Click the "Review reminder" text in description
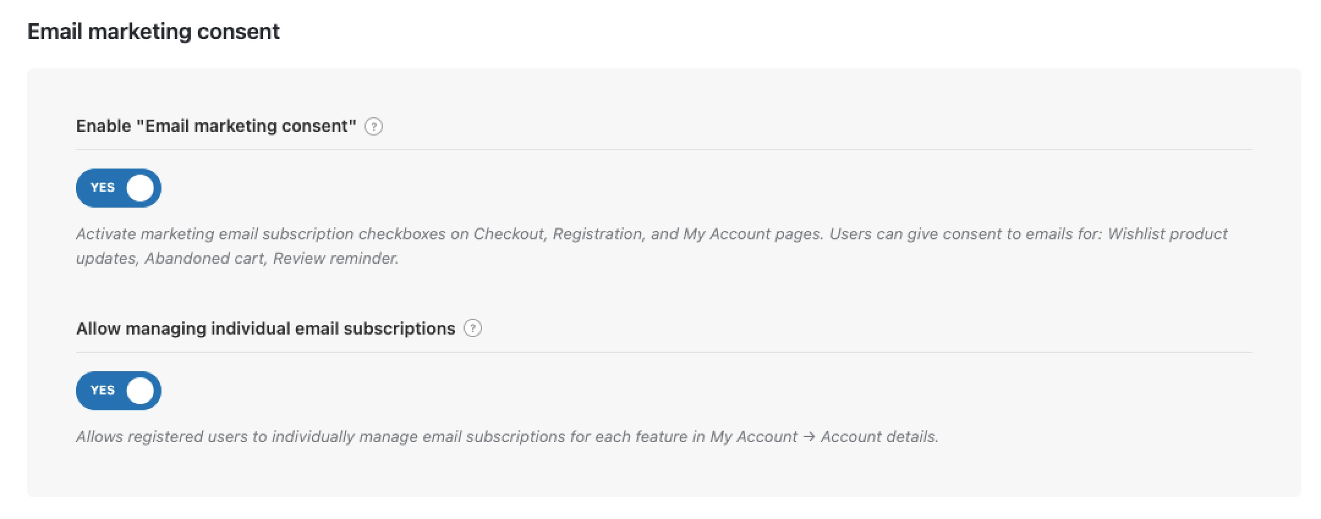This screenshot has height=519, width=1321. pyautogui.click(x=335, y=259)
